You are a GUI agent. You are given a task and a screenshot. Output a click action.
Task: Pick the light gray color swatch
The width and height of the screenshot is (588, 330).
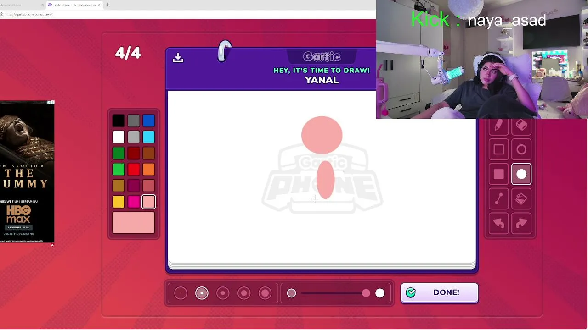pyautogui.click(x=133, y=137)
